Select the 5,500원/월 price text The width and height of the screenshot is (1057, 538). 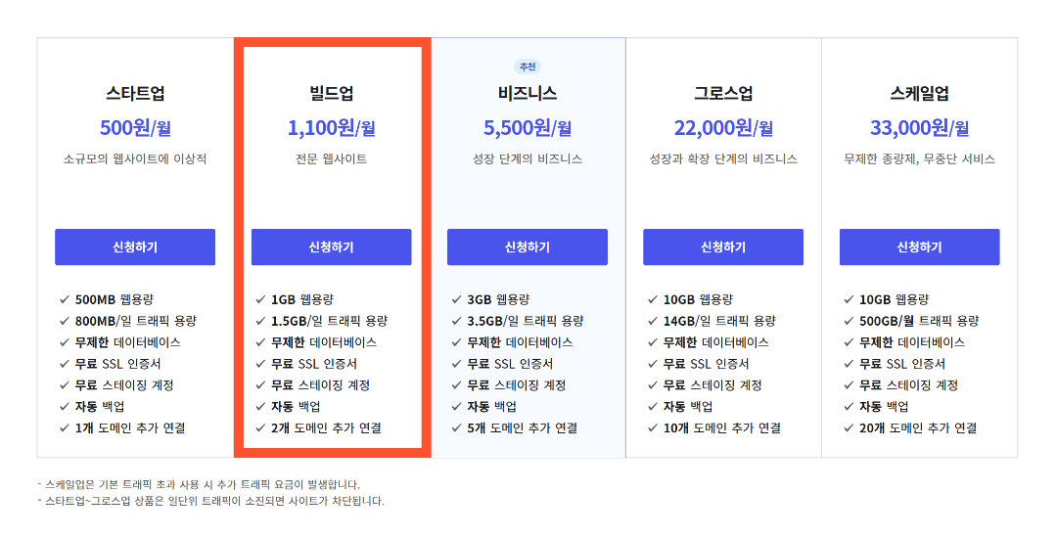point(528,127)
